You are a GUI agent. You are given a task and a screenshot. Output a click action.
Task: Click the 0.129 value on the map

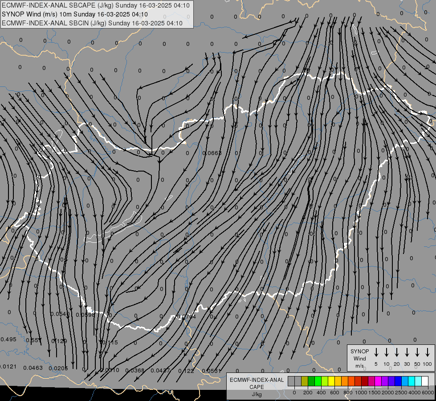[59, 341]
